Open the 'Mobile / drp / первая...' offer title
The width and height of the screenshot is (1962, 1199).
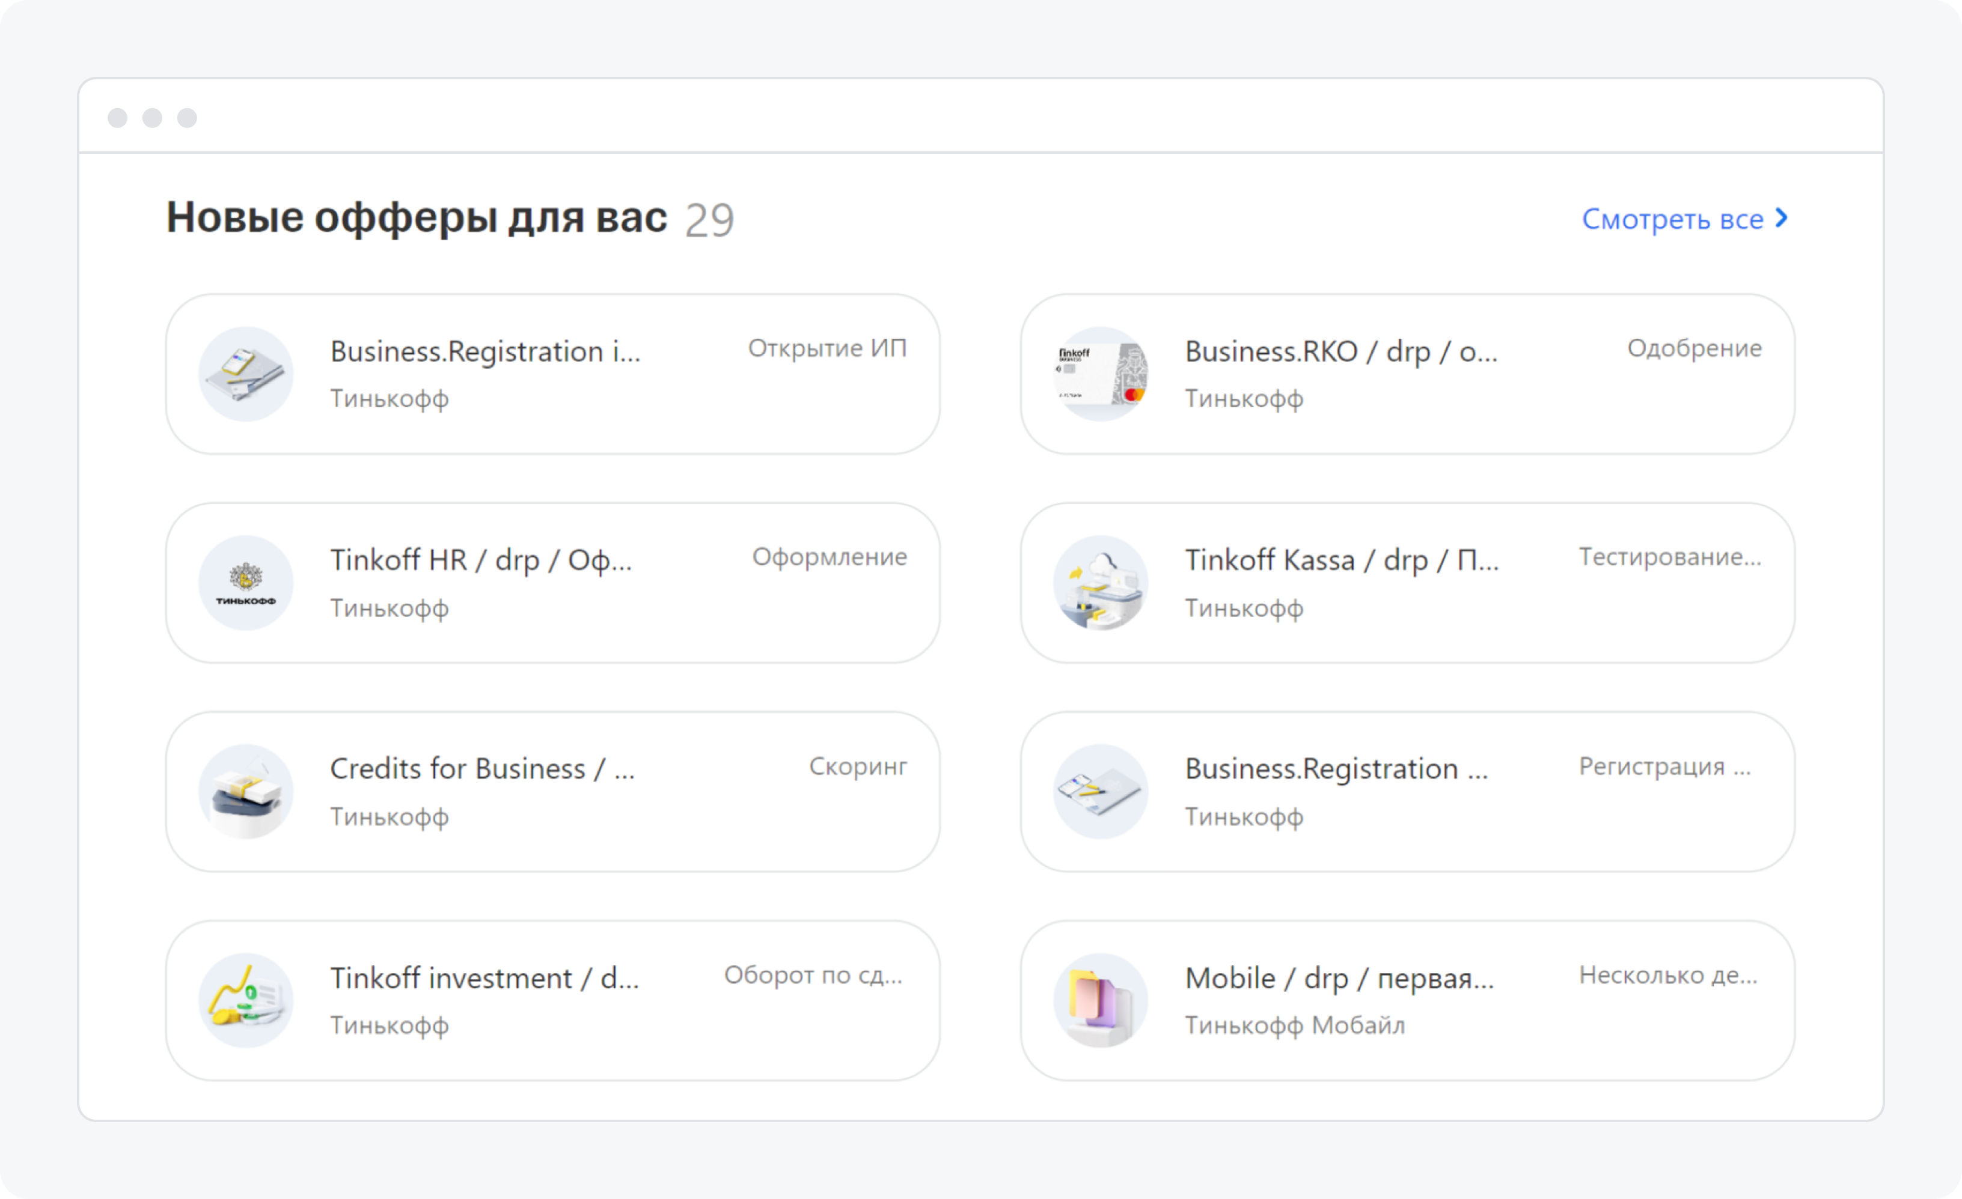coord(1339,978)
